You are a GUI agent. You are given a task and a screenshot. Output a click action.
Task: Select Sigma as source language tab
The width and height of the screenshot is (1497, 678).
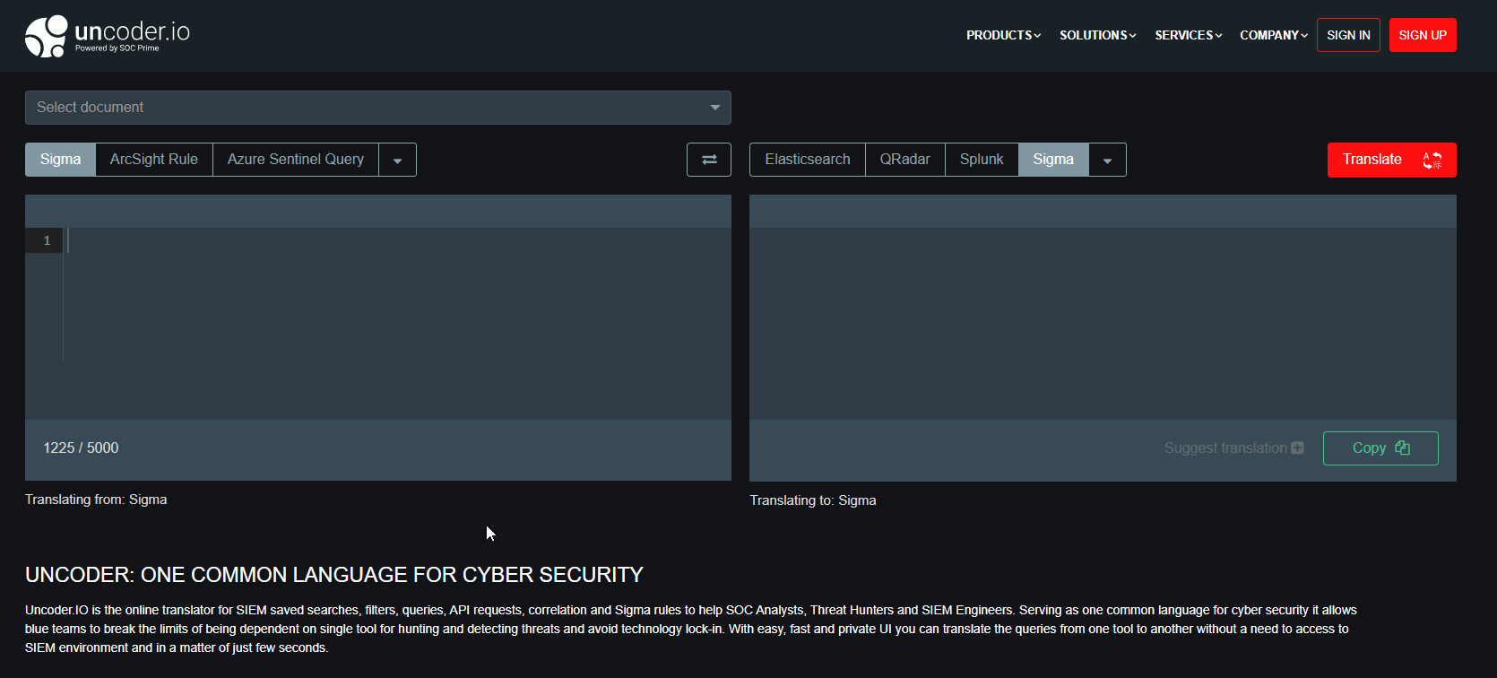[60, 160]
